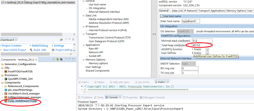Click the << collapse panel button

point(154,34)
